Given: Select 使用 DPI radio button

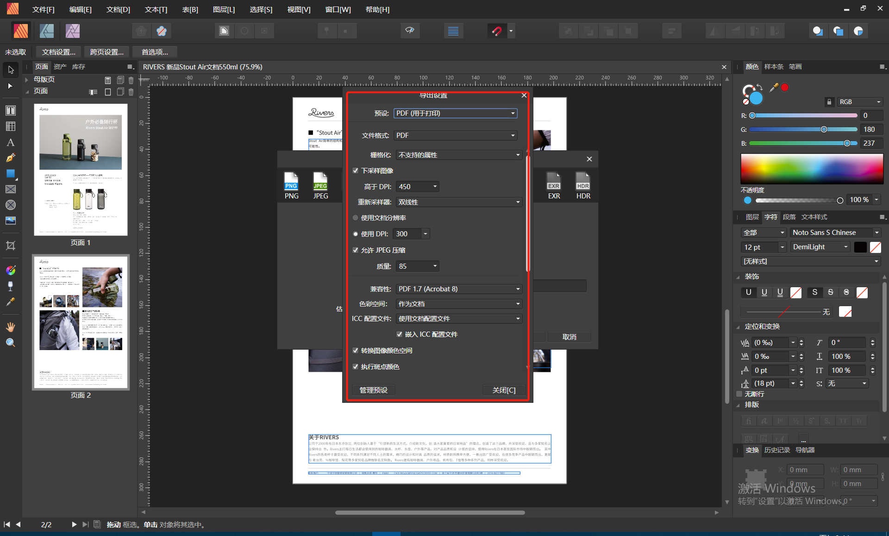Looking at the screenshot, I should pos(356,234).
